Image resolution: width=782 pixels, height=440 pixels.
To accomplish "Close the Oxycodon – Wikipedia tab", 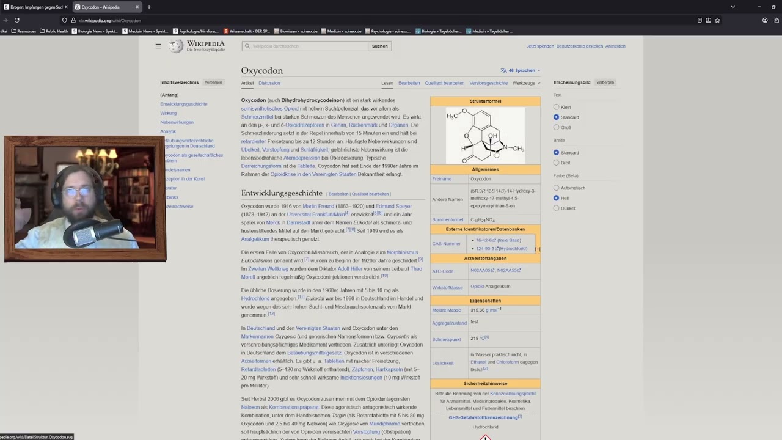I will (x=137, y=7).
